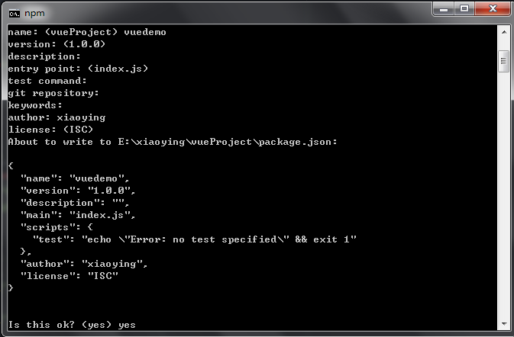Click the scrollbar up arrow
This screenshot has height=337, width=514.
tap(504, 32)
